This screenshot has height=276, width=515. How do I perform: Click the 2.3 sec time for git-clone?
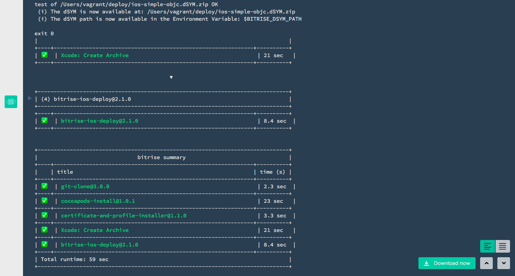(x=275, y=187)
